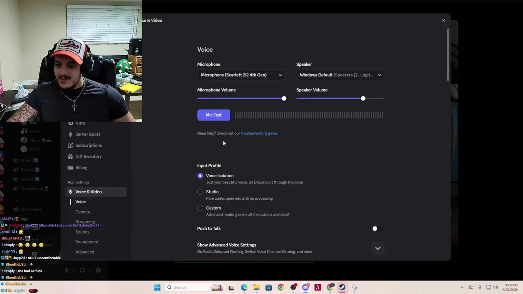Click the Voice & Video microphone icon

click(71, 192)
